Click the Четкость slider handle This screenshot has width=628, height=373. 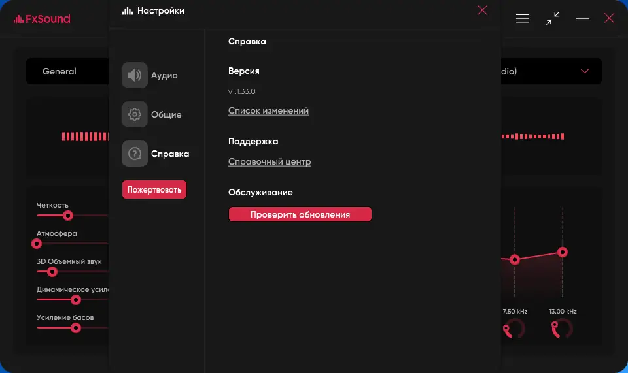pyautogui.click(x=67, y=215)
